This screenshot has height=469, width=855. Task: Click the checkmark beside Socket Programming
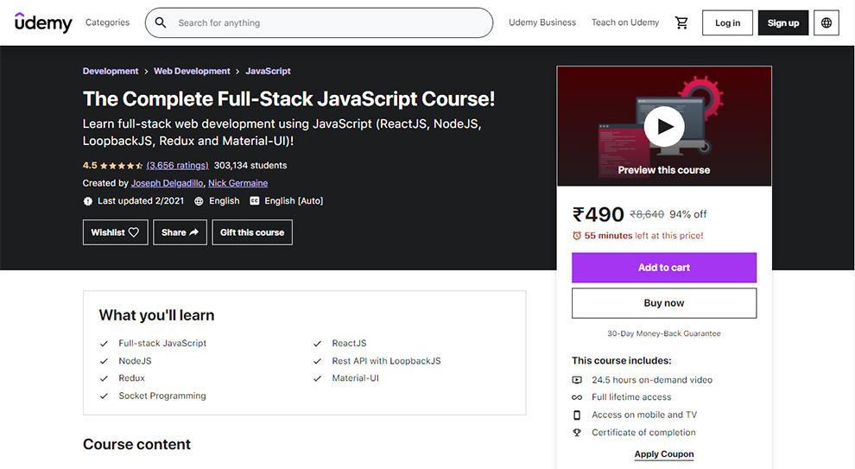pyautogui.click(x=104, y=396)
